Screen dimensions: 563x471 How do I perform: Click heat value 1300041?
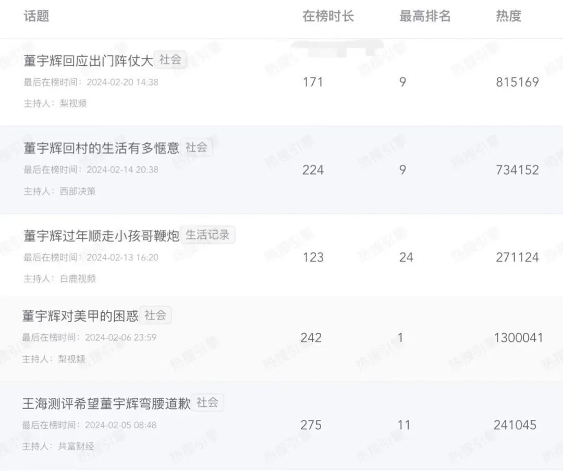coord(519,337)
